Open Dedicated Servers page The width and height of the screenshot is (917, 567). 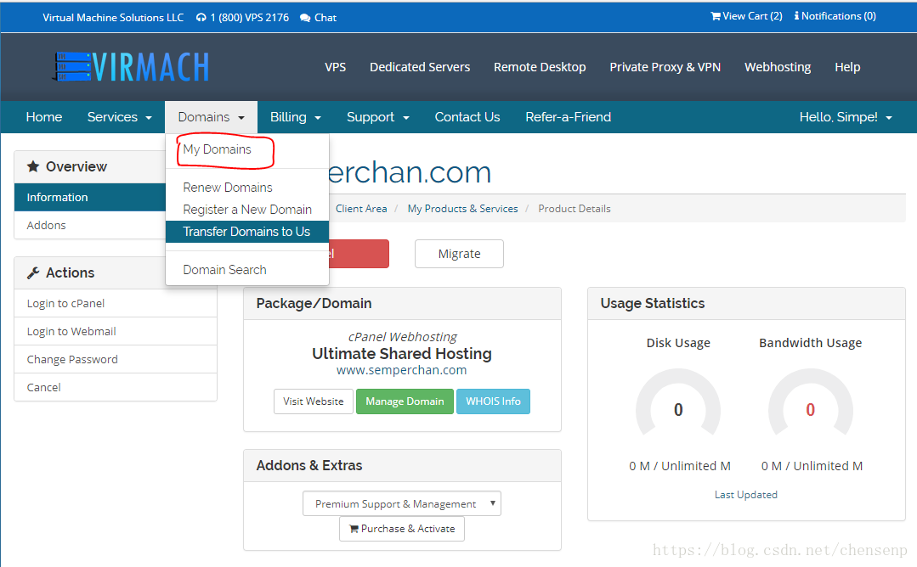pyautogui.click(x=420, y=67)
